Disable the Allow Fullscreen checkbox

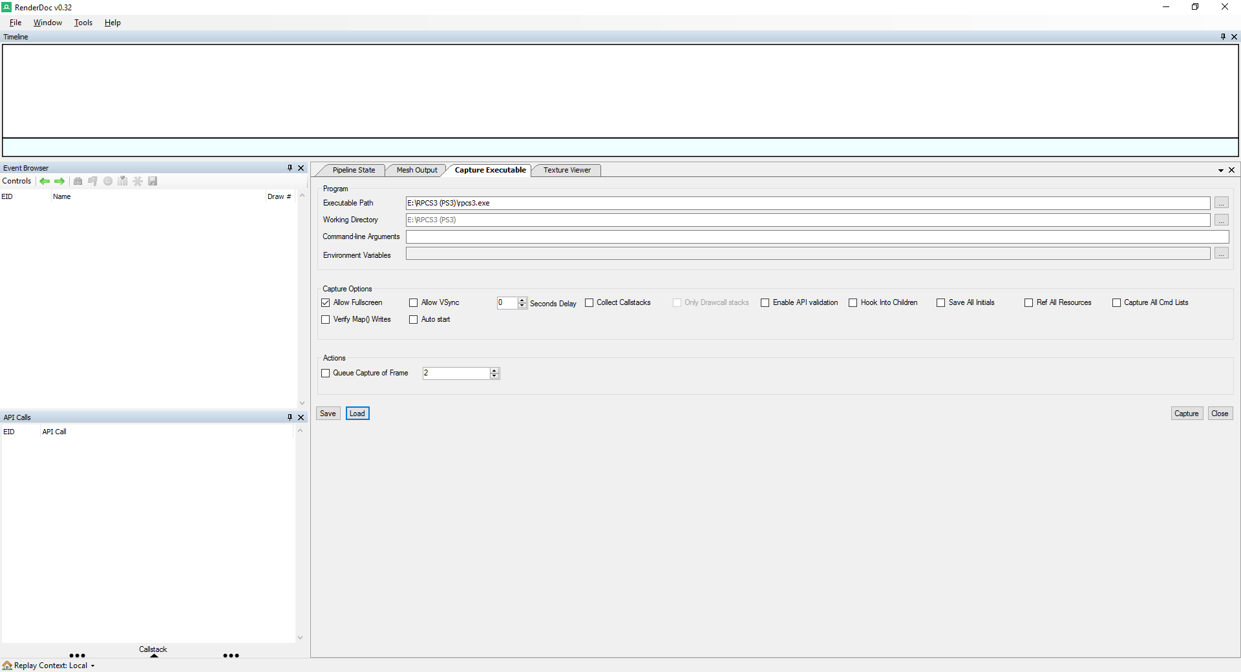(326, 302)
